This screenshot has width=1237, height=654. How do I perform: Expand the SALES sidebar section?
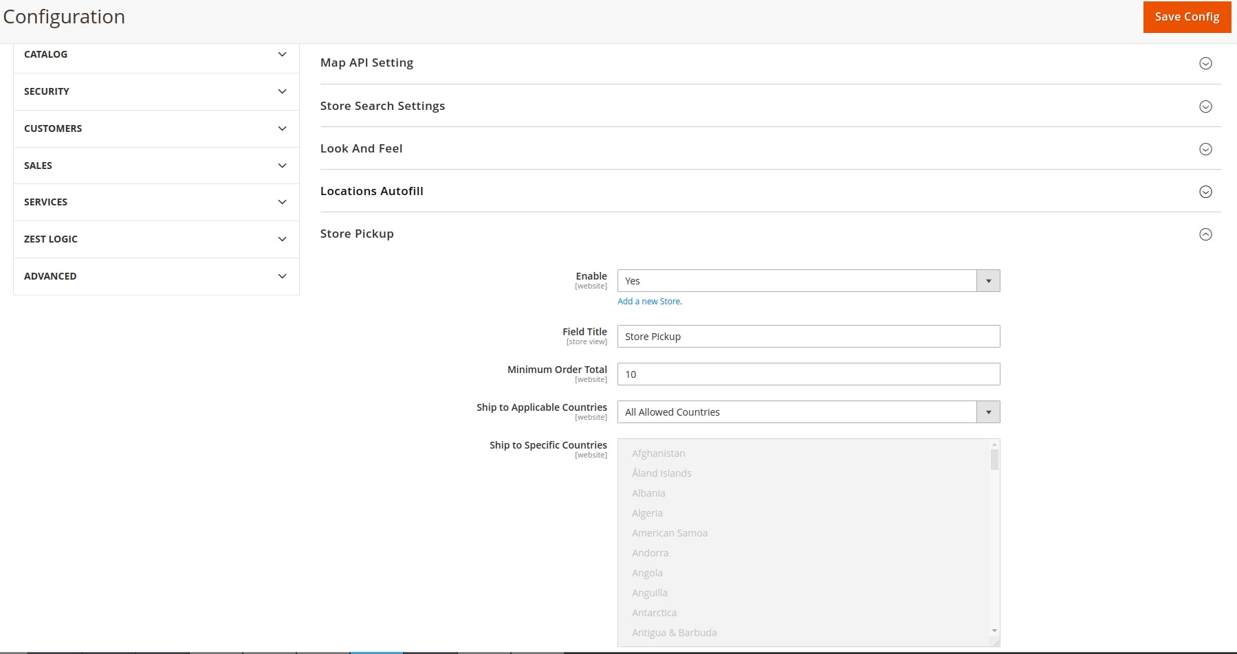point(156,166)
